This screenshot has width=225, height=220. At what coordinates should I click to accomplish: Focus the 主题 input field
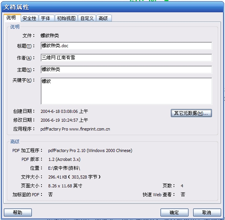tap(126, 69)
